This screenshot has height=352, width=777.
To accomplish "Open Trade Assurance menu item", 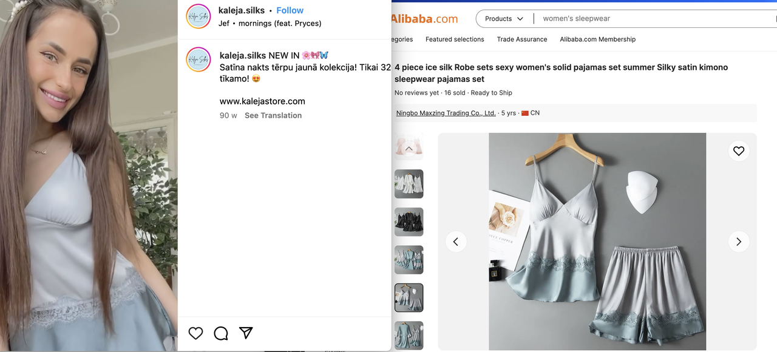I will pos(522,39).
